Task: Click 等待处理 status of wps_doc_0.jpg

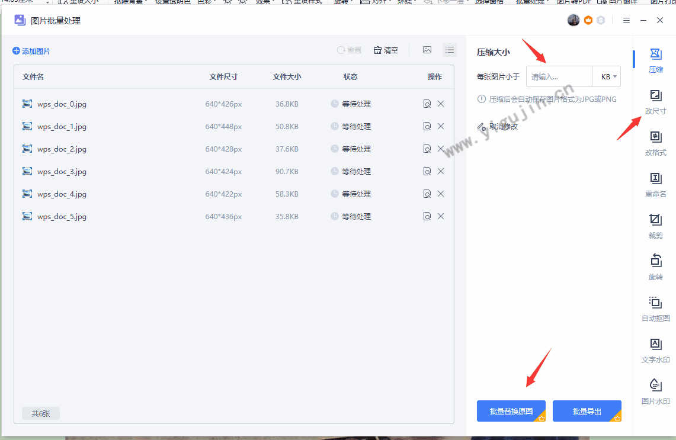Action: click(x=351, y=104)
